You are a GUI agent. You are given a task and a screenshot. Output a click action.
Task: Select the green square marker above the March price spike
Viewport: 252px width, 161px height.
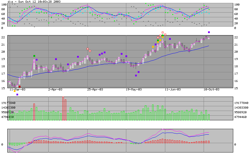click(x=34, y=56)
